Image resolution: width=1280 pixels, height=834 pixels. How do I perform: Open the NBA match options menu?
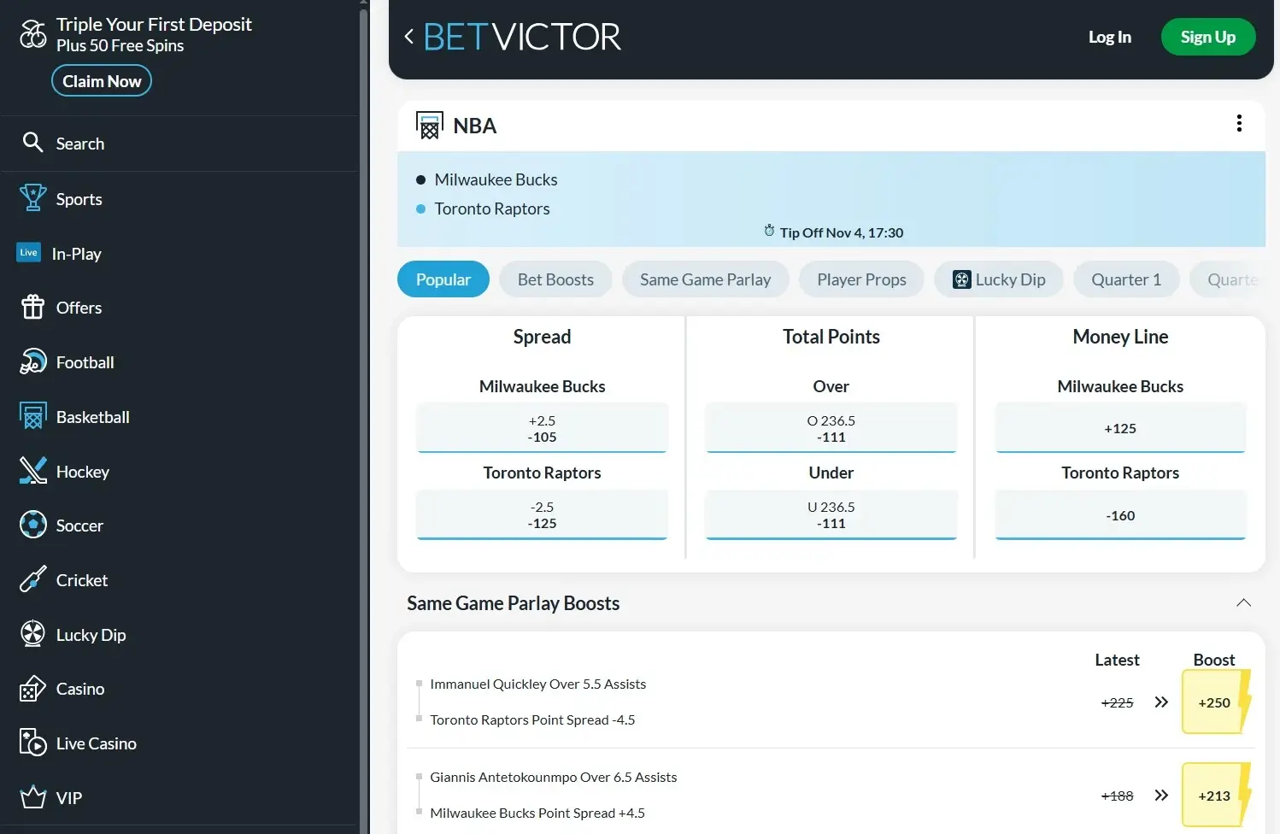pos(1239,123)
